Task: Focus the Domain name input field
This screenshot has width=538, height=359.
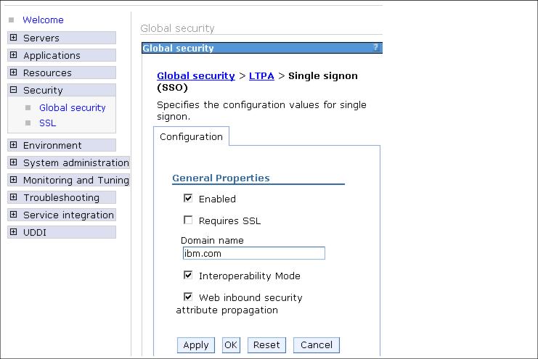Action: pyautogui.click(x=254, y=253)
